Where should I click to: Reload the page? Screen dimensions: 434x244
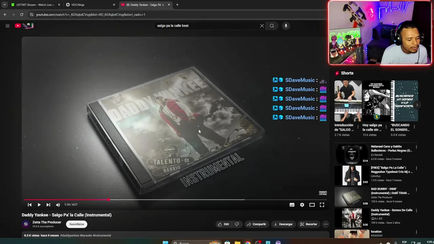tap(22, 15)
